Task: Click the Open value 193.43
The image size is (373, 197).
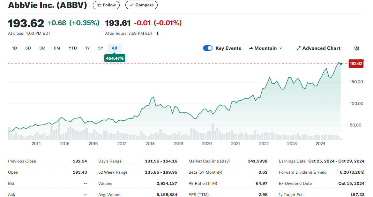Action: pyautogui.click(x=80, y=172)
